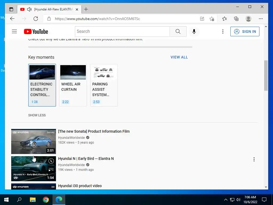
Task: Click Edge icon on taskbar
Action: 59,200
